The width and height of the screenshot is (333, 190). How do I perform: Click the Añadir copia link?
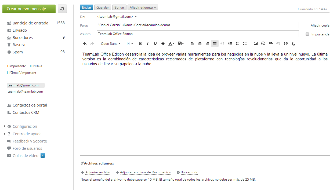click(x=320, y=25)
